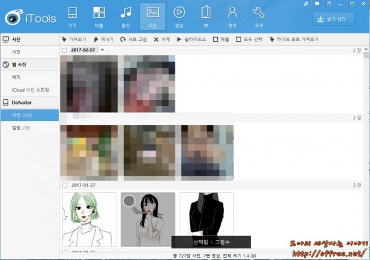The width and height of the screenshot is (370, 260).
Task: Click the 3 장 count in 2017-01-27 row
Action: 357,185
